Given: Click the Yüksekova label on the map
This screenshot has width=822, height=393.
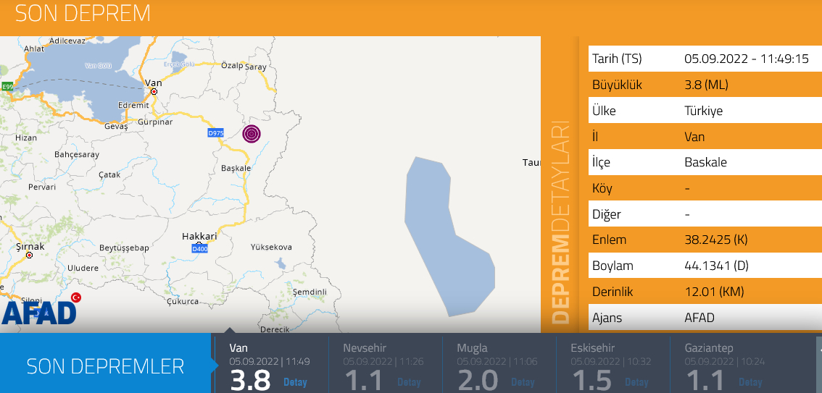Looking at the screenshot, I should [x=270, y=248].
